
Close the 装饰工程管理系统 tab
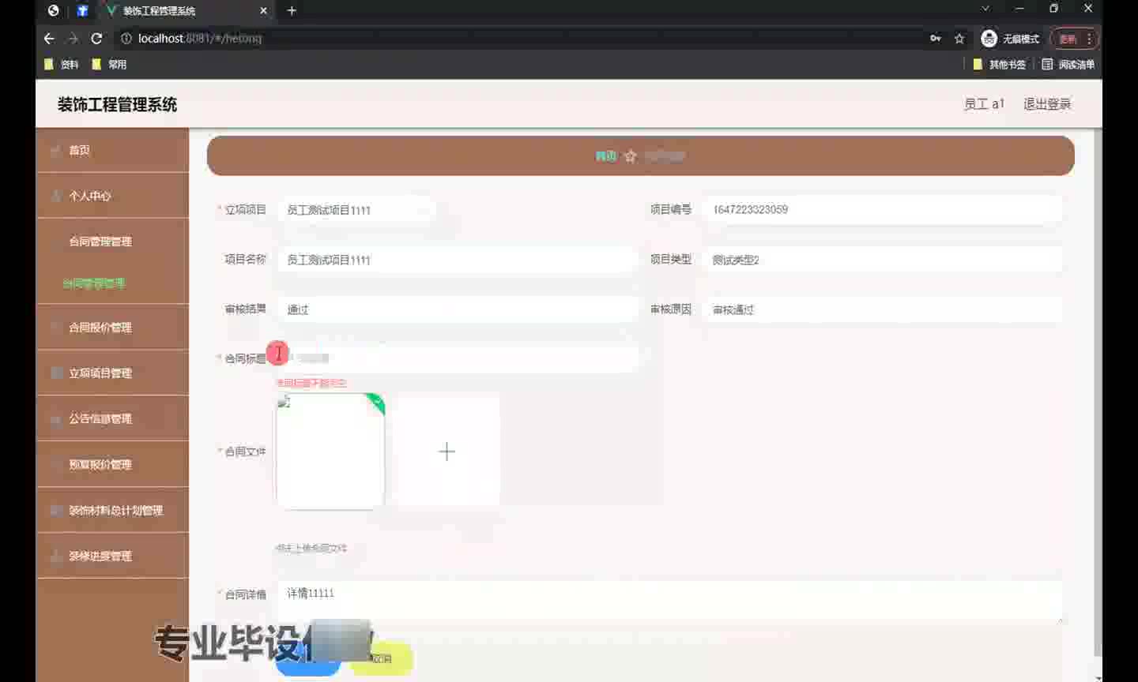click(264, 10)
